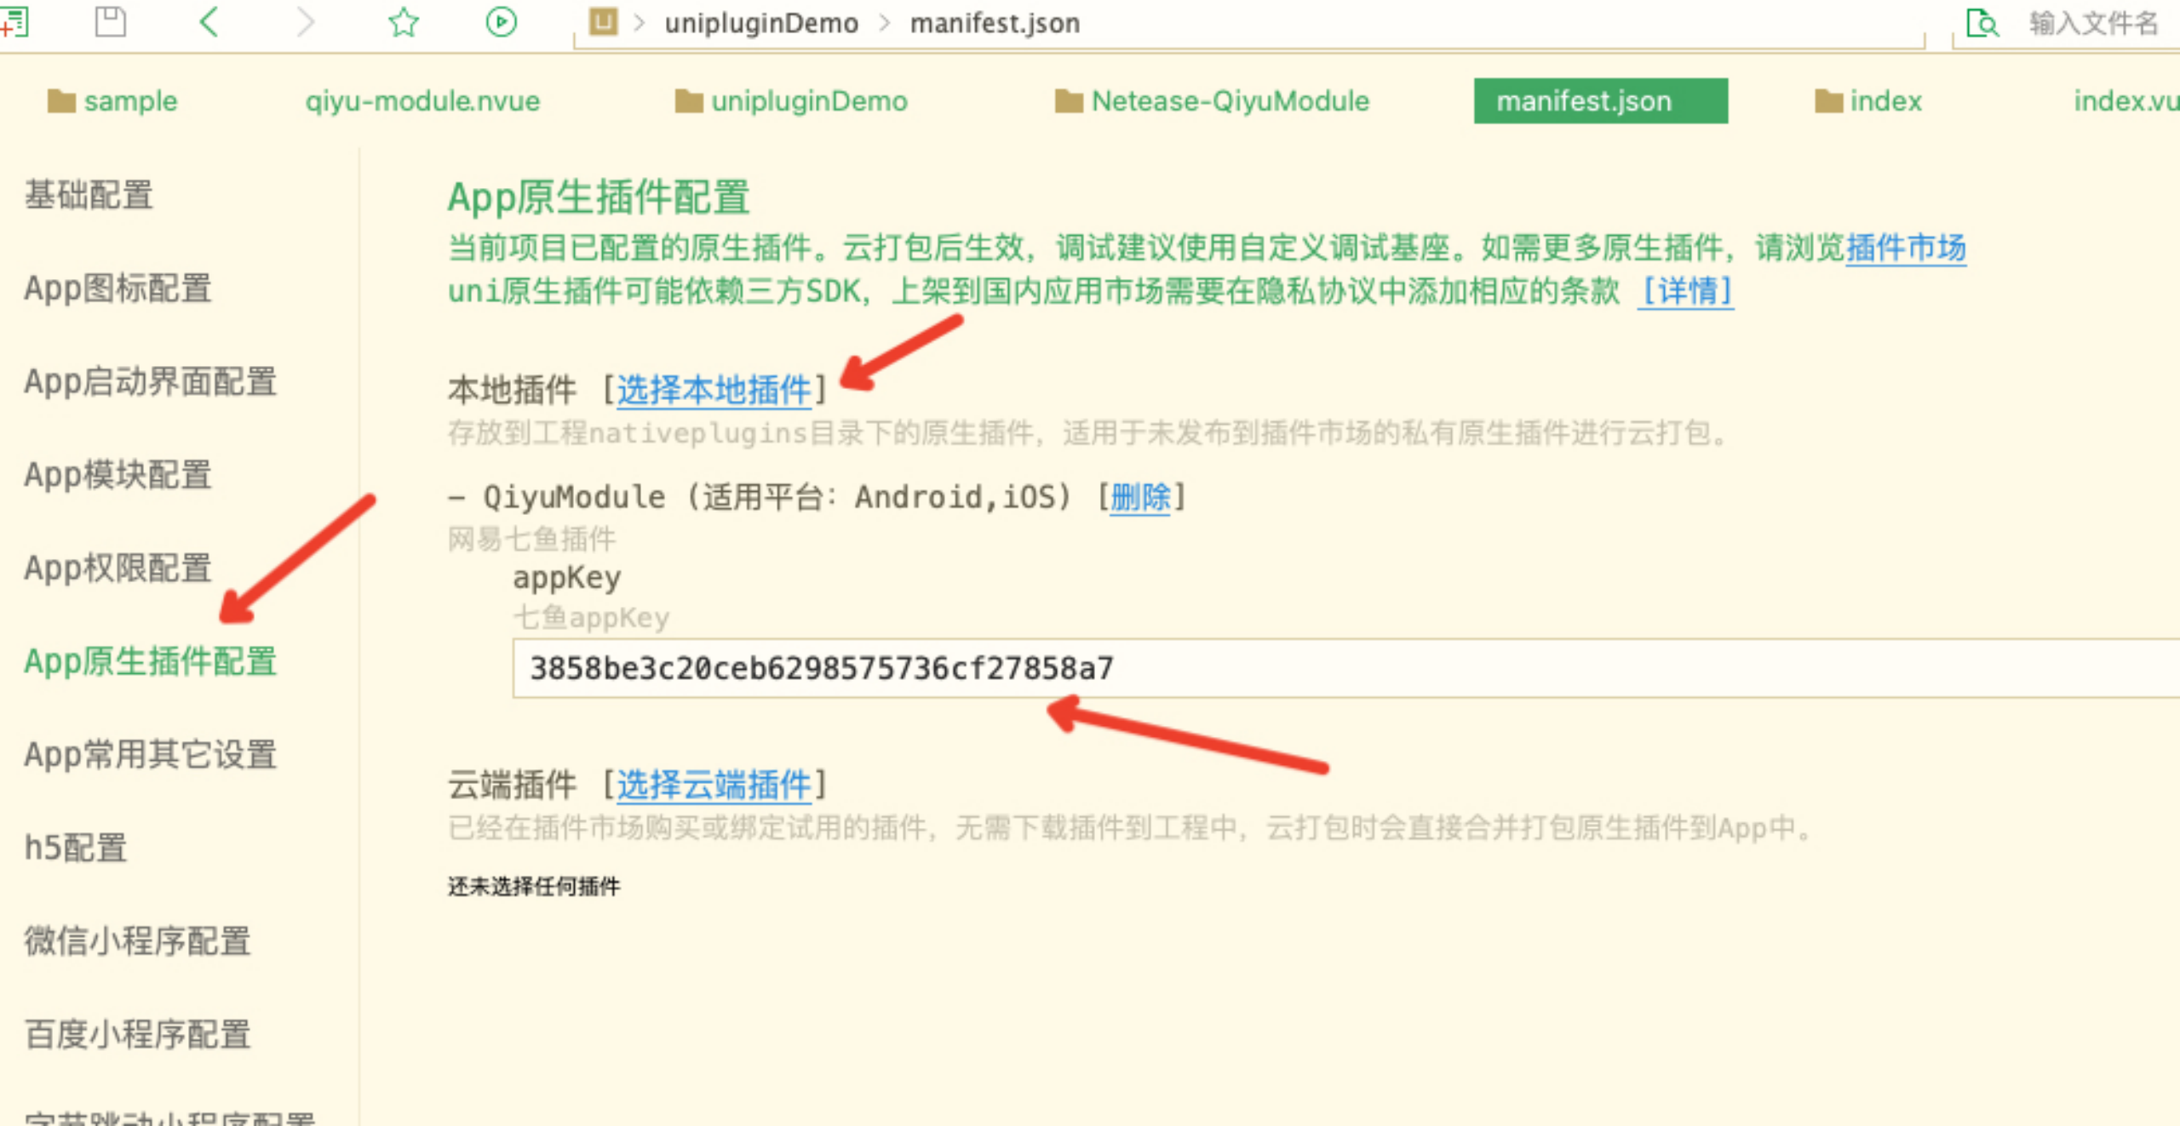
Task: Click uniPluginDemo in the breadcrumb
Action: (761, 23)
